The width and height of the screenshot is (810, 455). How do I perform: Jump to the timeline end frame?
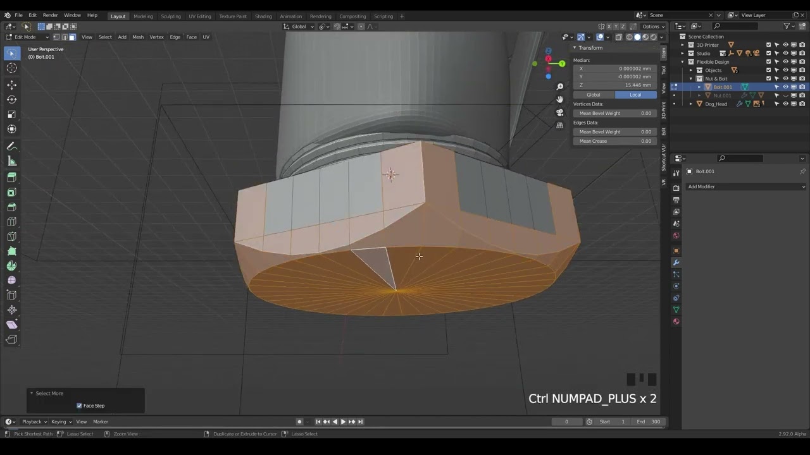click(360, 422)
